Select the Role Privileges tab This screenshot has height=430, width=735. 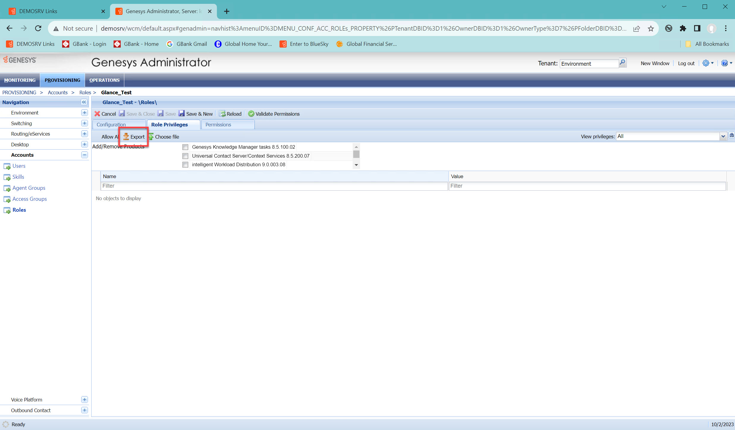click(173, 124)
